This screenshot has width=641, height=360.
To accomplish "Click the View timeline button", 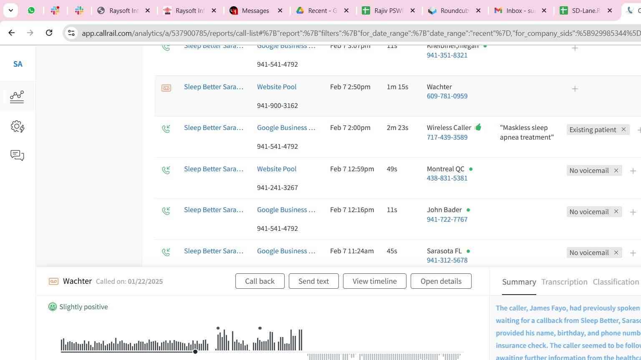I will (x=374, y=281).
